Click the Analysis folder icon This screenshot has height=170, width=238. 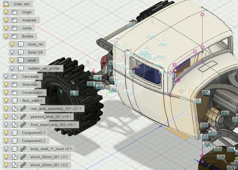pos(14,20)
